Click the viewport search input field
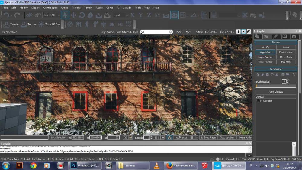 [156, 32]
